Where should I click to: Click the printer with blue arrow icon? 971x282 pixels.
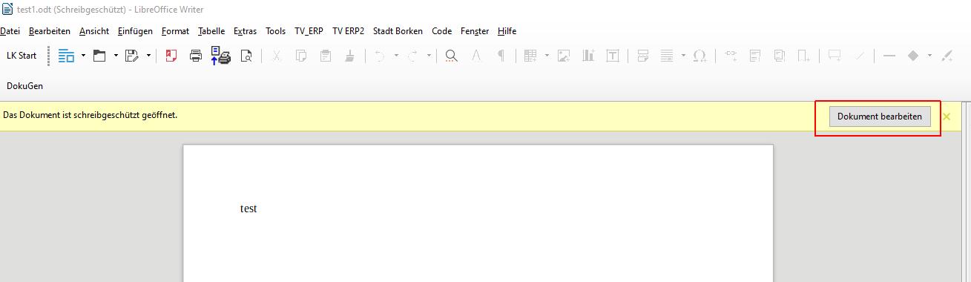221,56
